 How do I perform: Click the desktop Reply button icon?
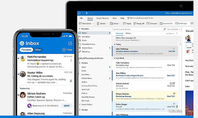pyautogui.click(x=124, y=24)
